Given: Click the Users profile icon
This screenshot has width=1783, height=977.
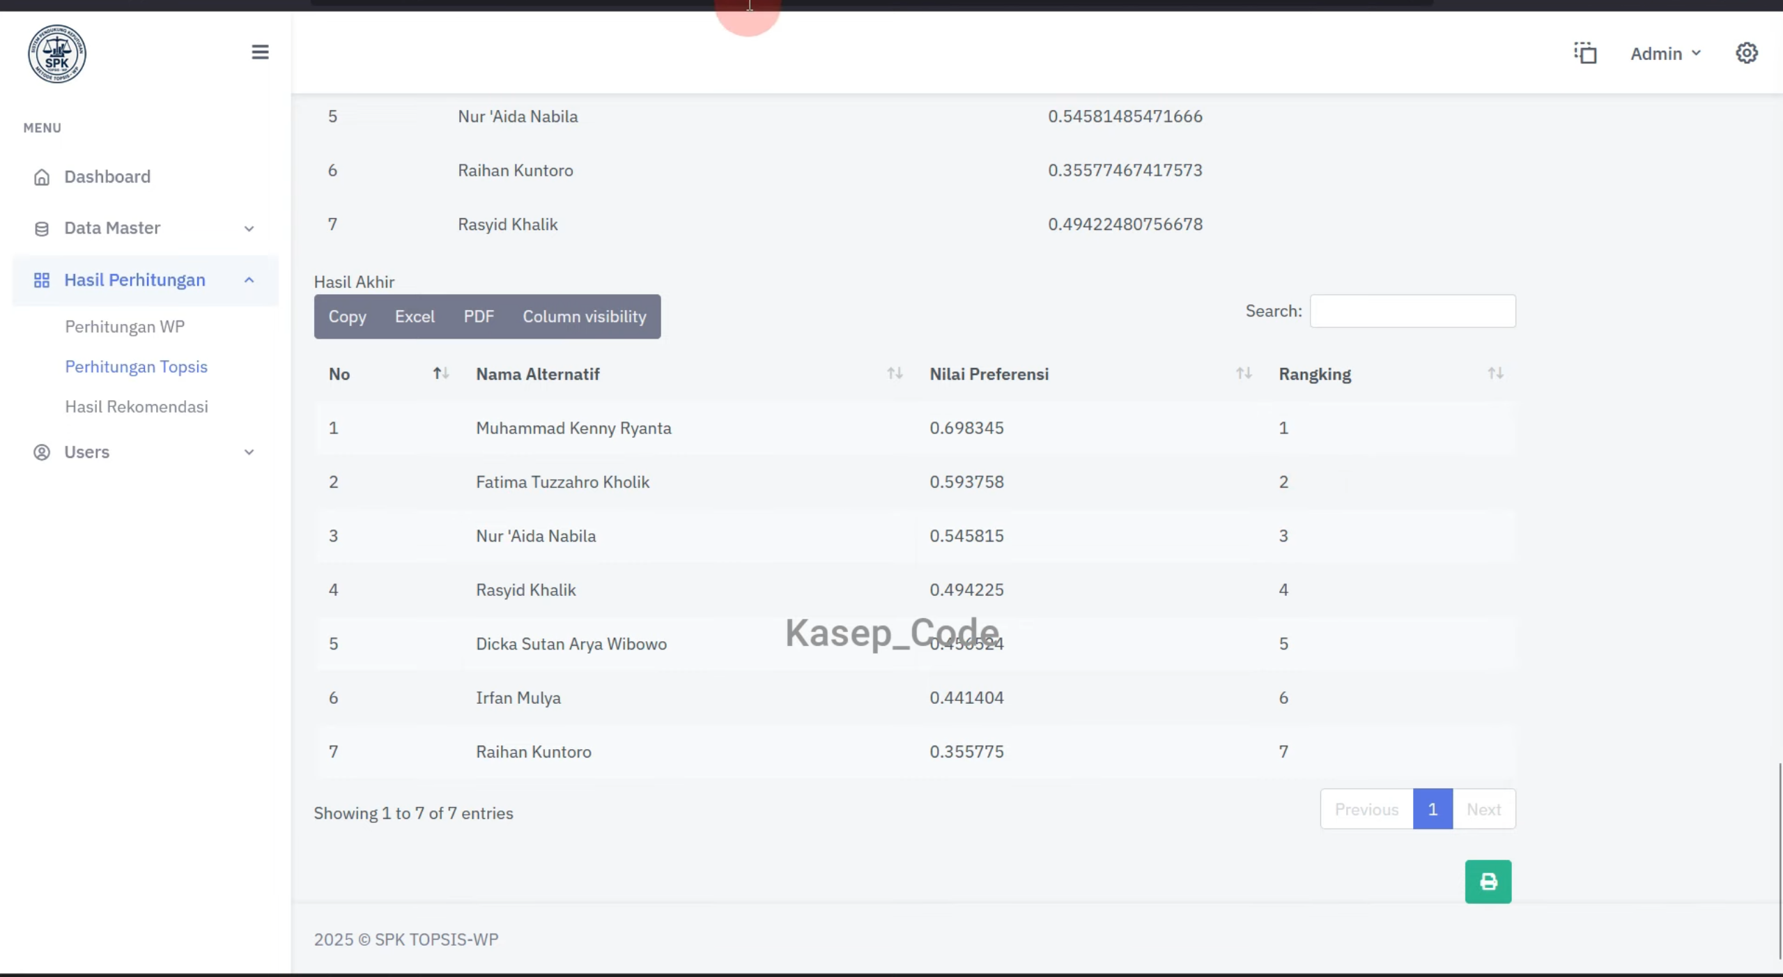Looking at the screenshot, I should (42, 452).
